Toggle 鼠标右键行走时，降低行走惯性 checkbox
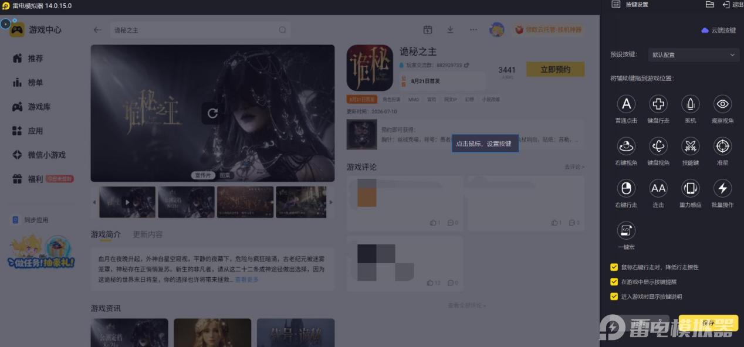 point(614,267)
